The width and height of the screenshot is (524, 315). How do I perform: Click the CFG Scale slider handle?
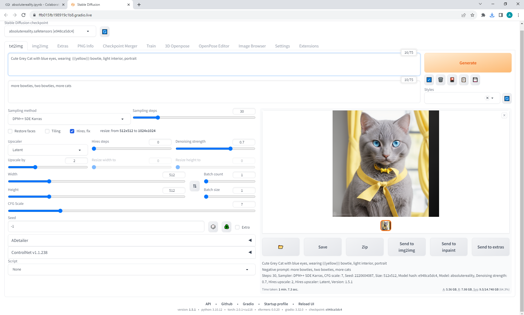(60, 211)
